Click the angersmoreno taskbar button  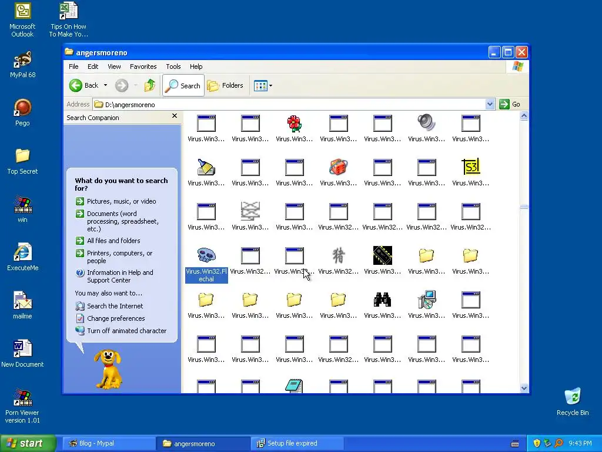[203, 443]
